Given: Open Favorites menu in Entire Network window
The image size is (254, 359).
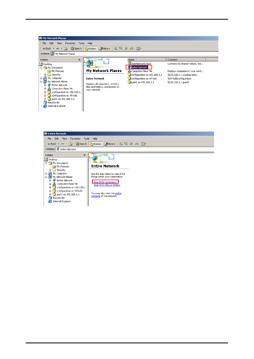Looking at the screenshot, I should (75, 139).
